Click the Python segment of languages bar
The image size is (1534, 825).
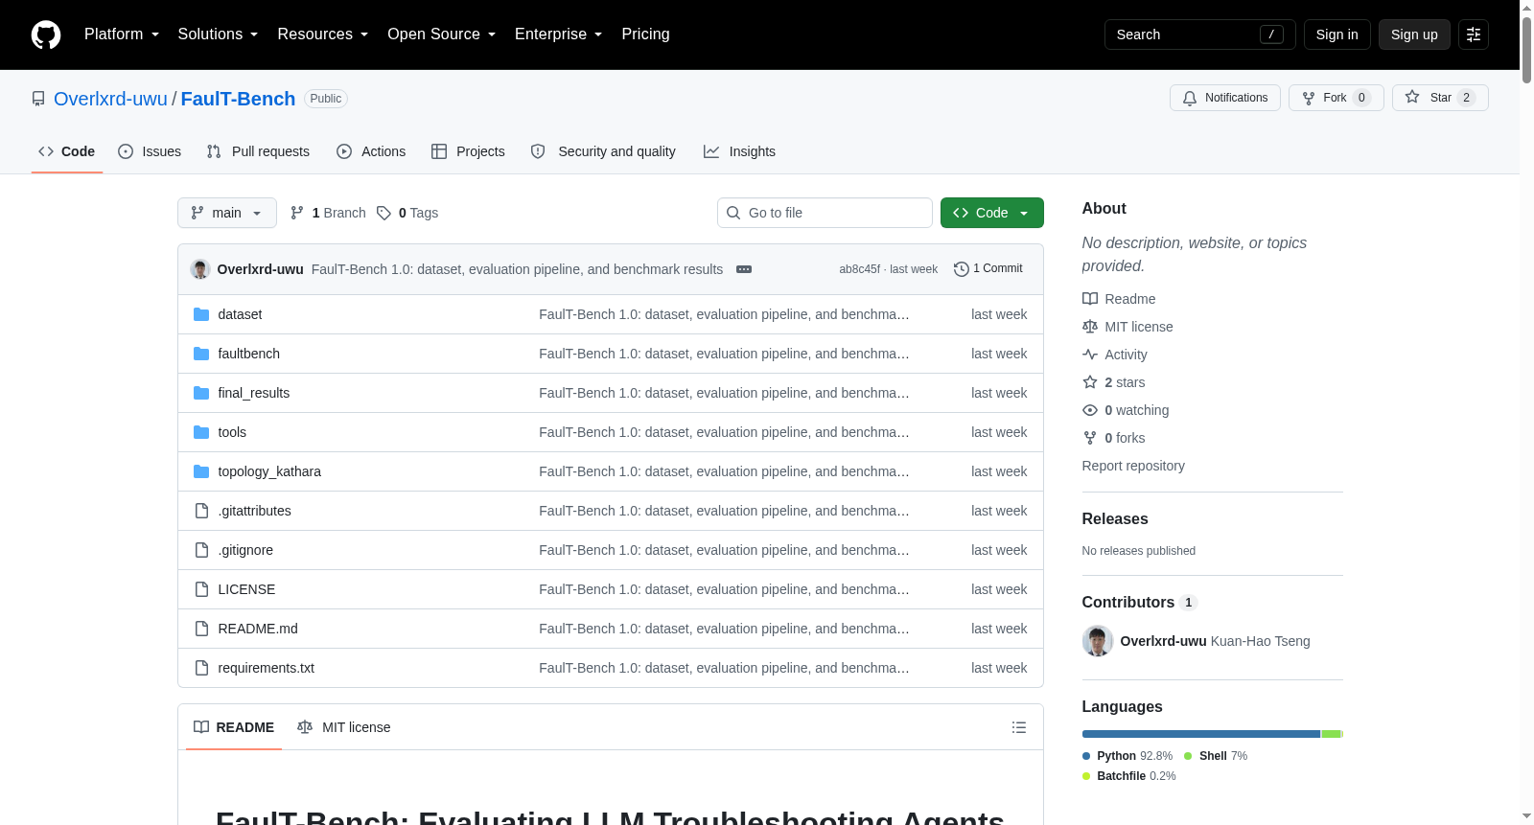(x=1201, y=734)
